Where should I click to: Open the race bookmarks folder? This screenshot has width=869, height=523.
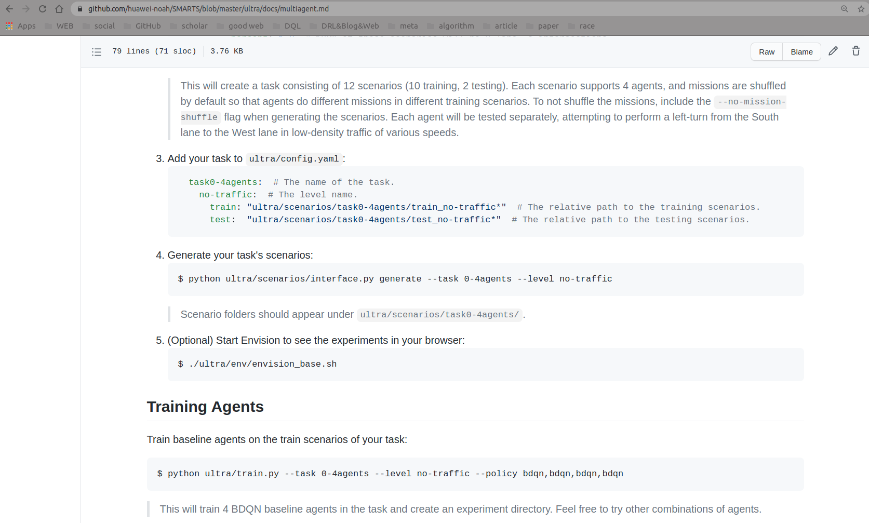tap(587, 25)
